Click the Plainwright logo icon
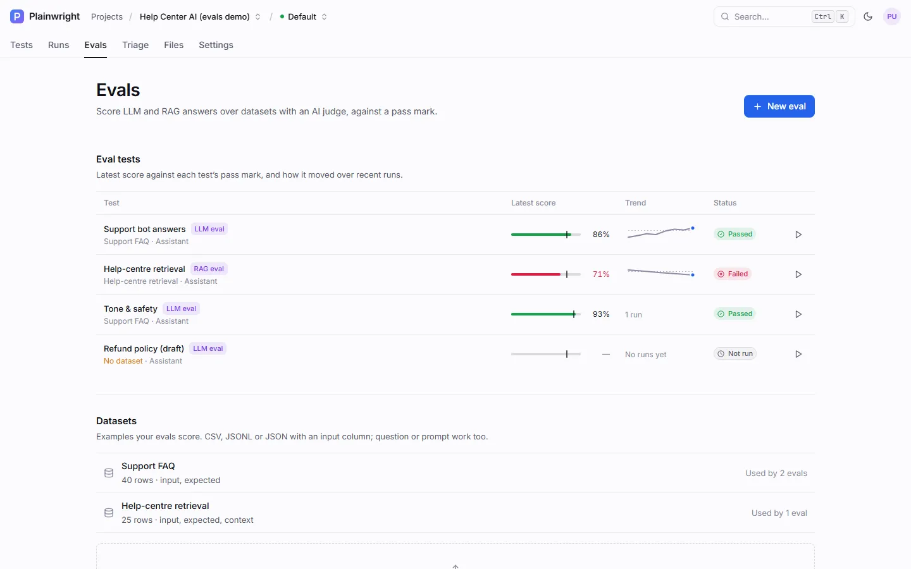The width and height of the screenshot is (911, 569). click(x=17, y=16)
